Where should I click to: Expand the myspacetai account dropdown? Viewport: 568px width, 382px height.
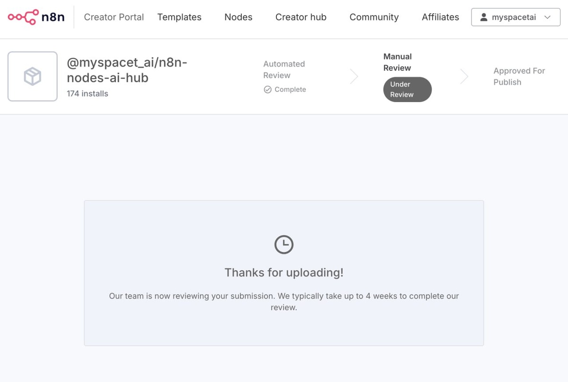tap(516, 17)
